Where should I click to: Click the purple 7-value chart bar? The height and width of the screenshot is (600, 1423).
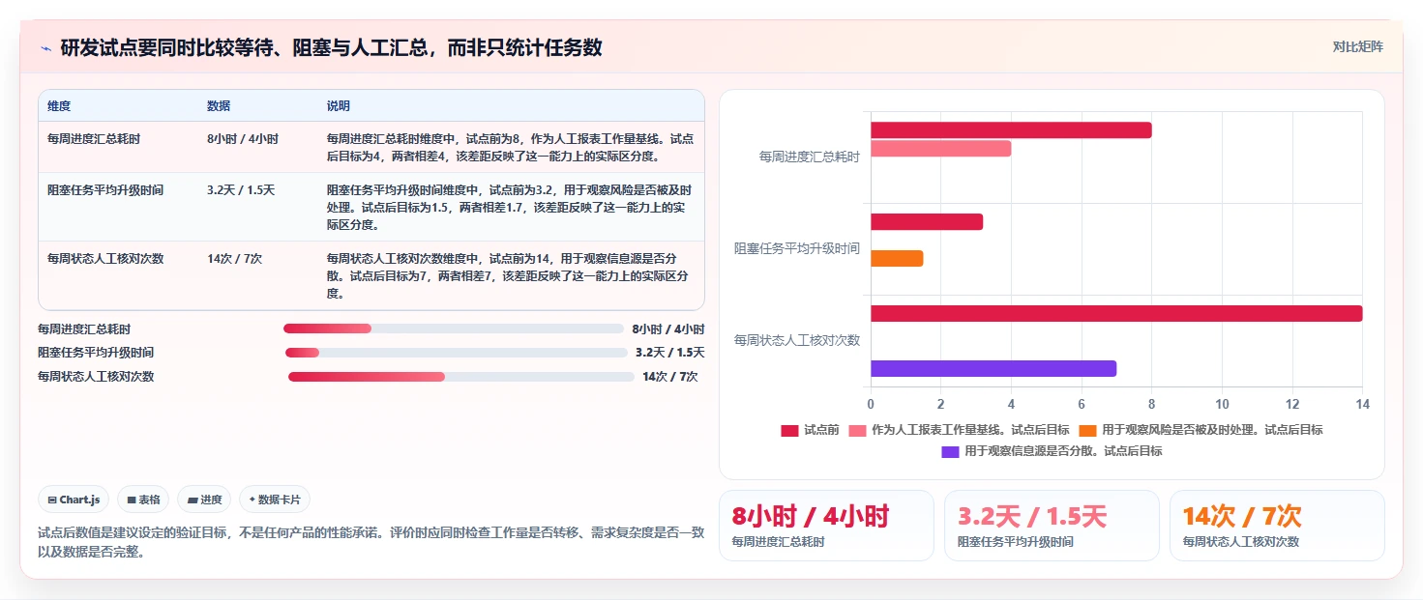(x=993, y=369)
